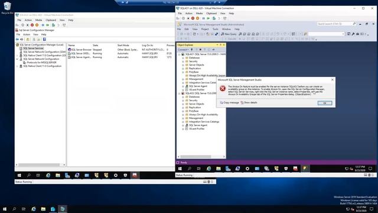The image size is (378, 213).
Task: Click enhanced session icon in SQLAG1 VM toolbar
Action: (225, 18)
